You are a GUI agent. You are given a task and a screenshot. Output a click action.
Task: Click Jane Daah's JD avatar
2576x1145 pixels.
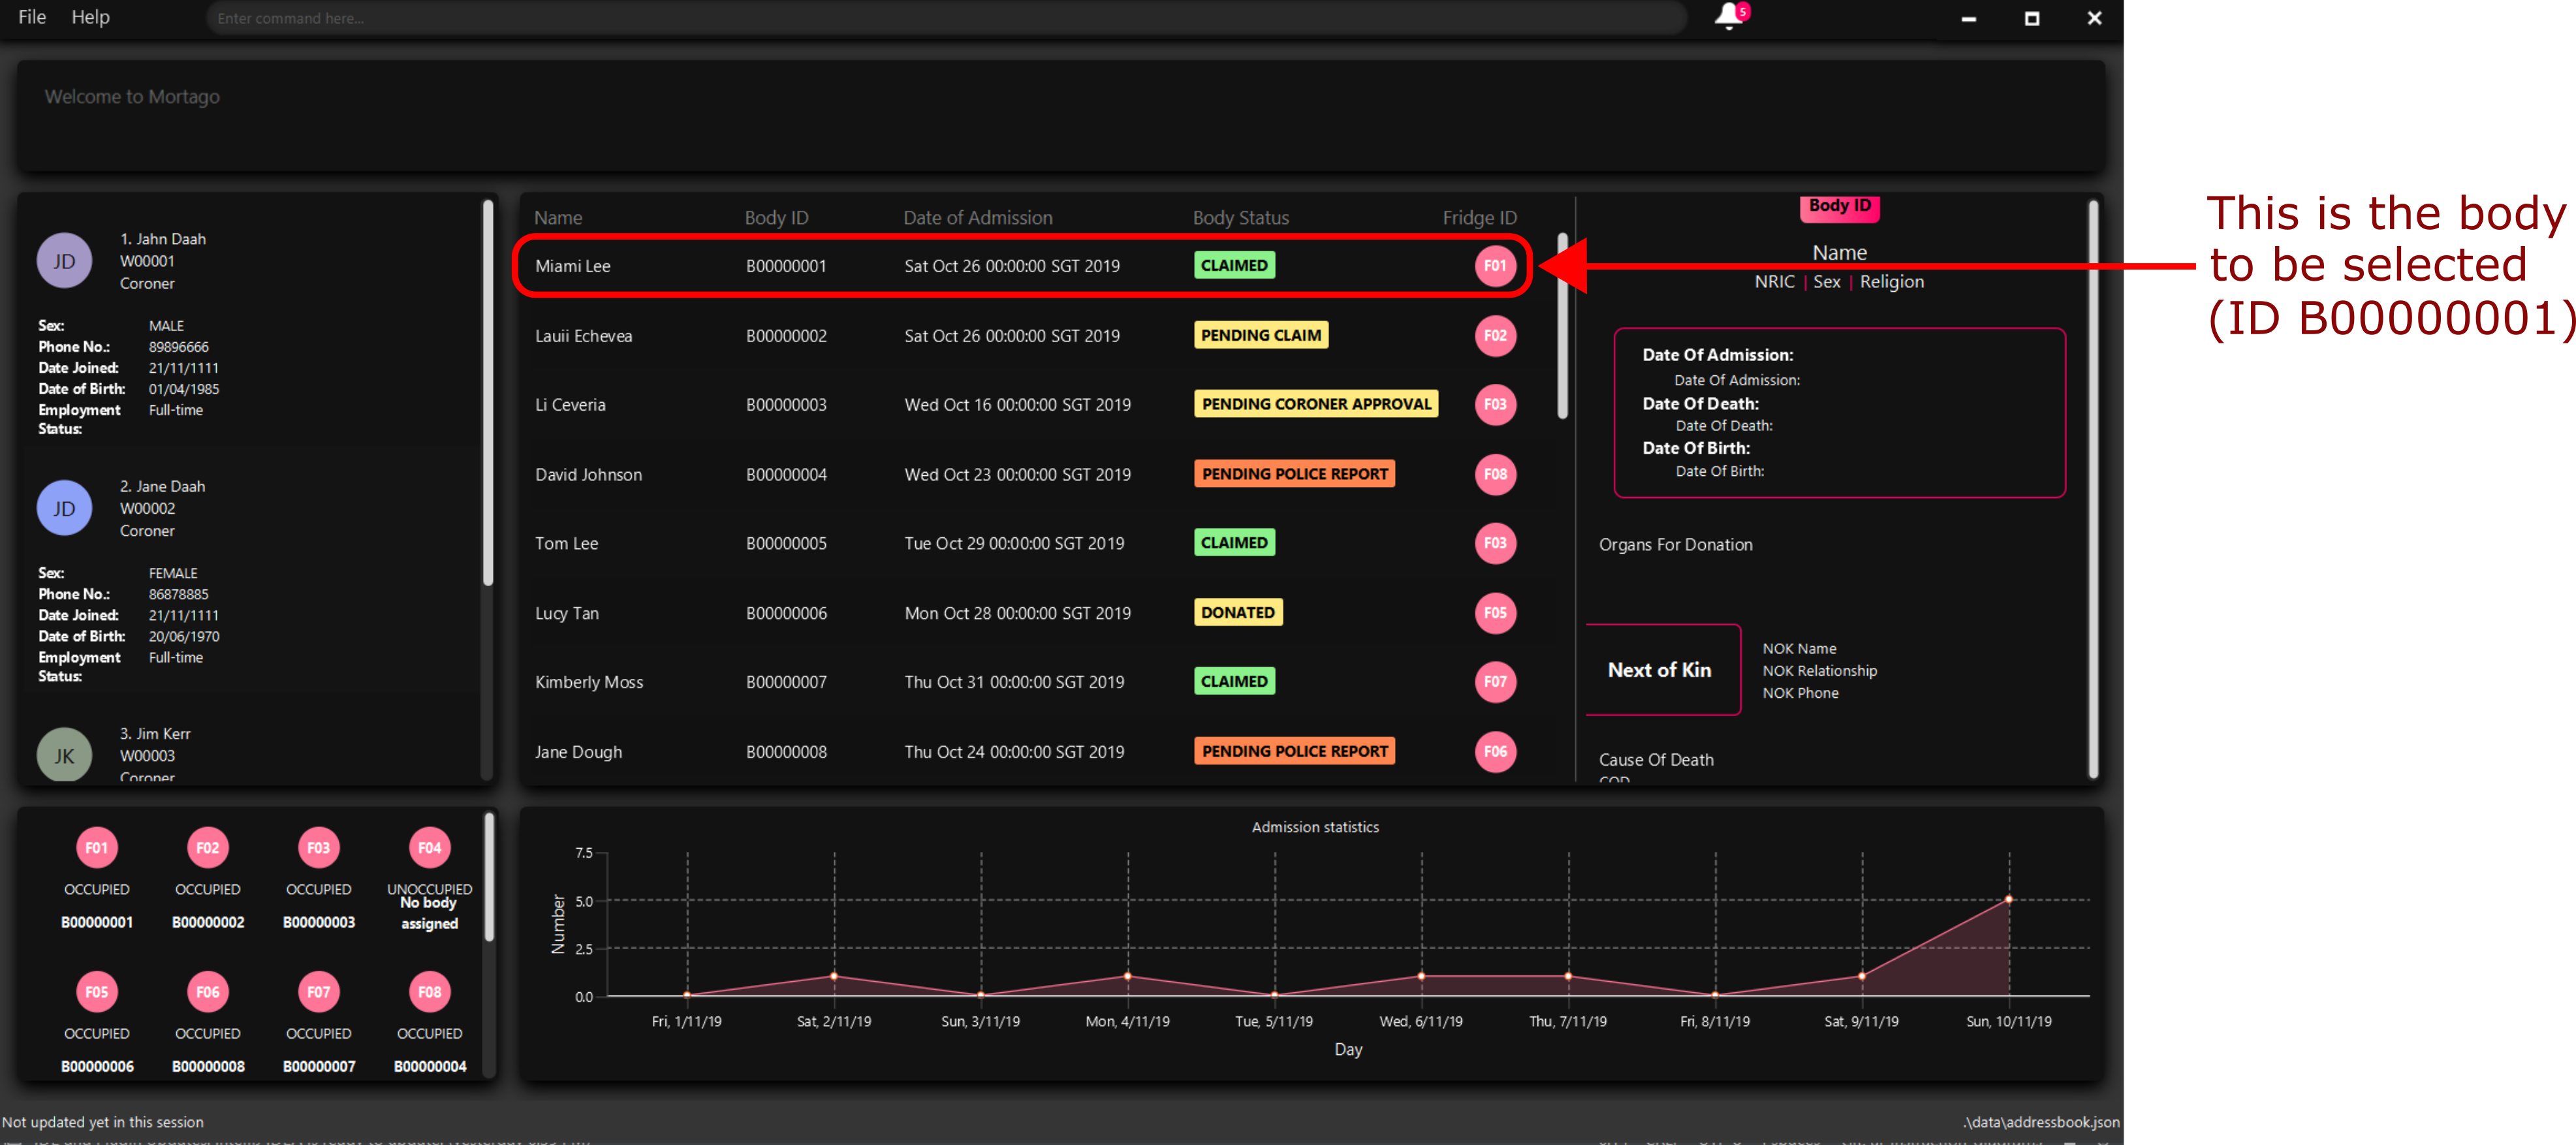64,508
